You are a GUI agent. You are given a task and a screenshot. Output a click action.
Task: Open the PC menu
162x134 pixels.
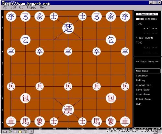point(5,7)
